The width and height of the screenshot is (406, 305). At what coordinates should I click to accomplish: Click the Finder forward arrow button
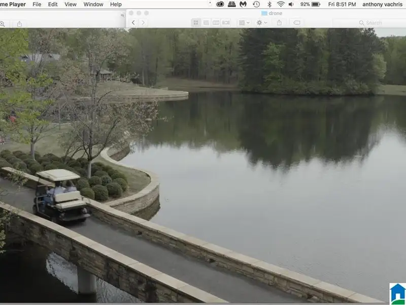click(143, 23)
